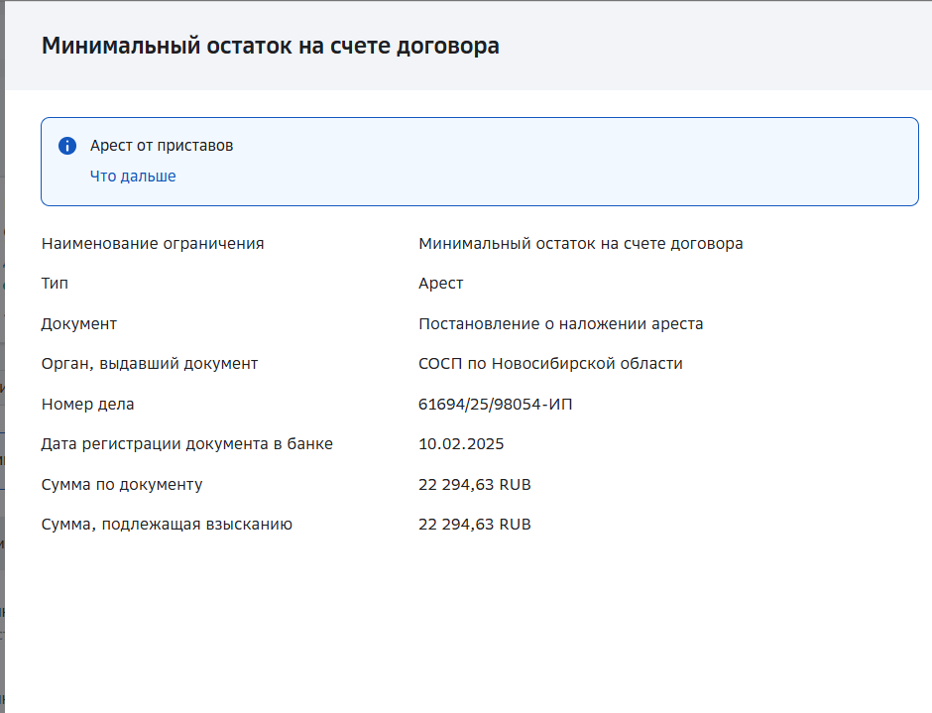This screenshot has height=713, width=932.
Task: Click "Дата регистрации документа в банке" label
Action: [x=186, y=444]
